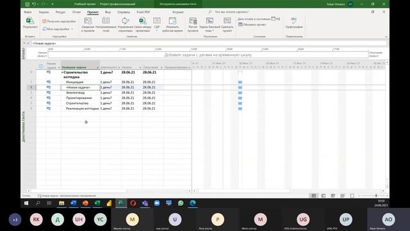Open the Foxit PDF ribbon tab
Image resolution: width=410 pixels, height=231 pixels.
(x=143, y=12)
